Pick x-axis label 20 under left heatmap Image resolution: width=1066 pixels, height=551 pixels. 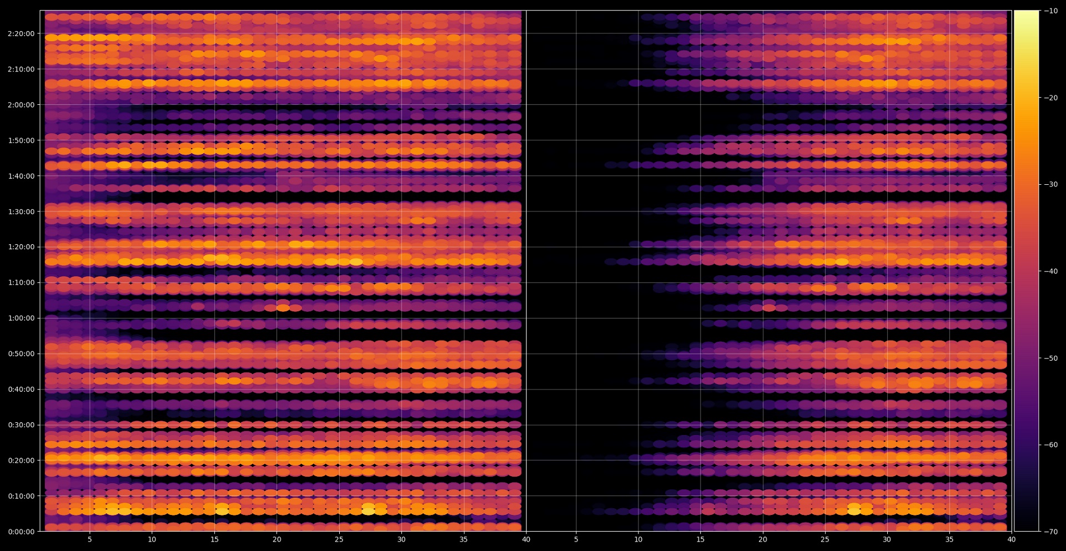(x=276, y=539)
